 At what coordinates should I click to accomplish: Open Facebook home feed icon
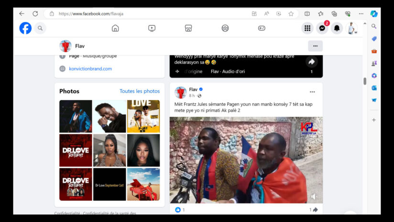[x=115, y=28]
